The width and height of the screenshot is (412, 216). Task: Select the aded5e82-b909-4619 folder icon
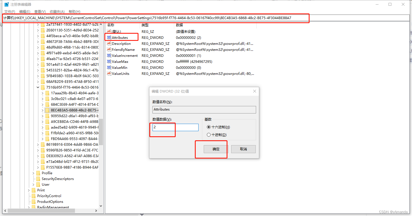point(47,127)
